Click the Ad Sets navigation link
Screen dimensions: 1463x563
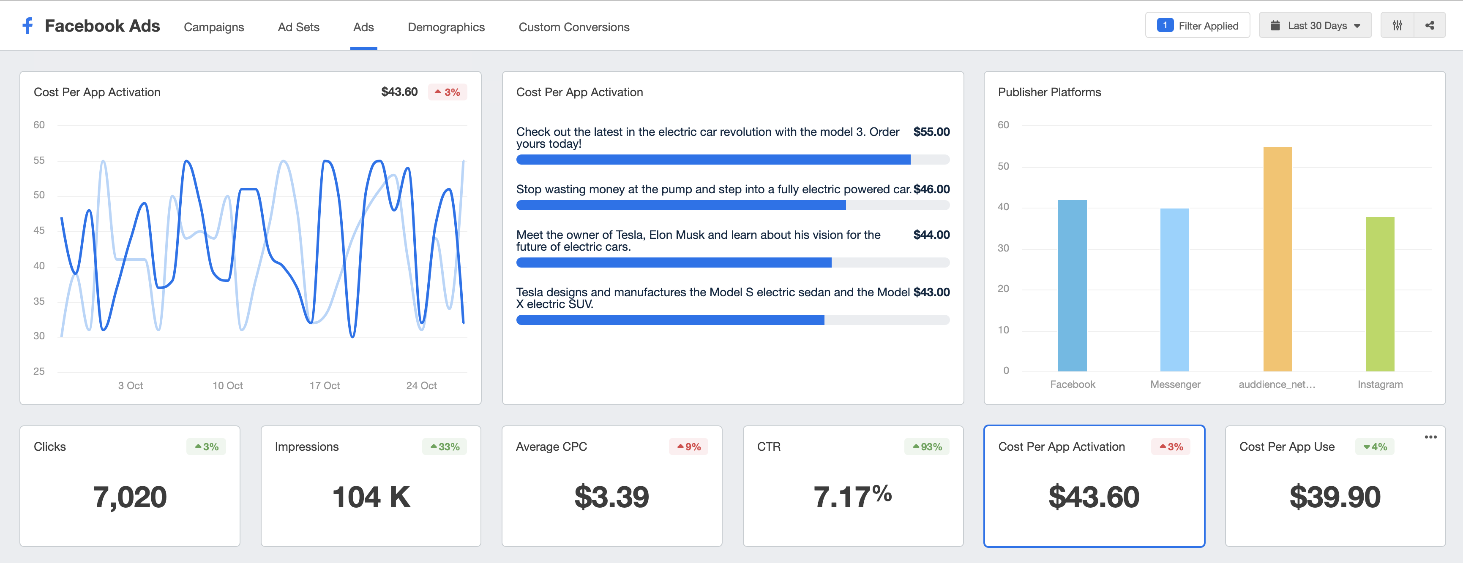(x=299, y=26)
